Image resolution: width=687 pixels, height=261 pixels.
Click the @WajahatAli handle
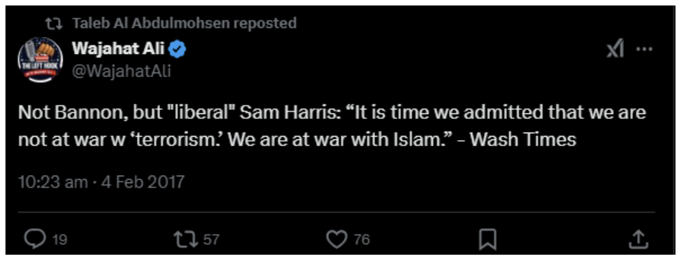click(121, 70)
